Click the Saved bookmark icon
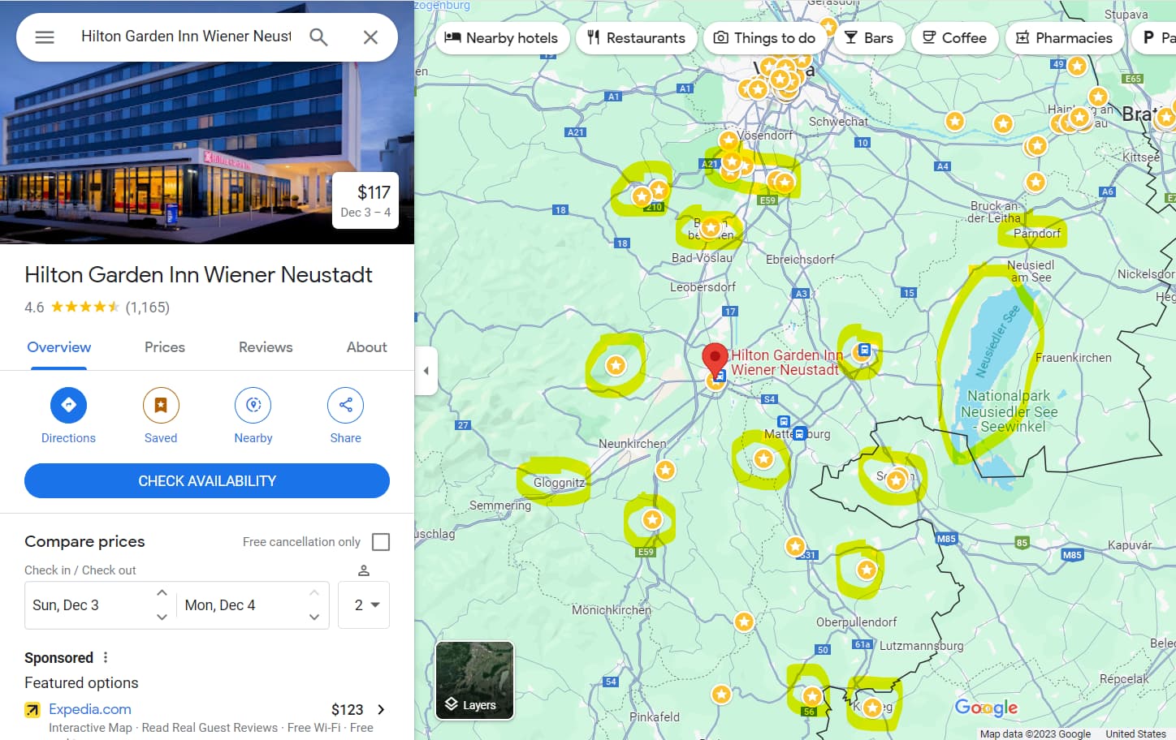The image size is (1176, 740). 161,405
